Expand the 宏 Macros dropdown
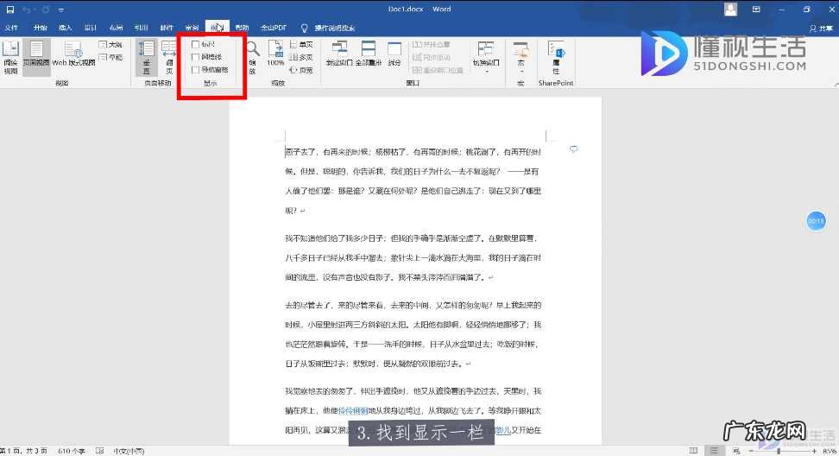The width and height of the screenshot is (839, 456). coord(521,57)
